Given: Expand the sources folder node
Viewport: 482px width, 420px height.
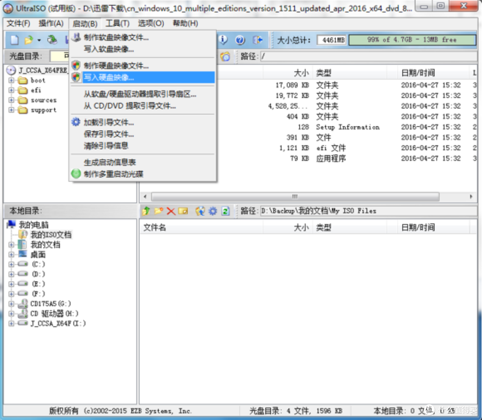Looking at the screenshot, I should click(11, 100).
